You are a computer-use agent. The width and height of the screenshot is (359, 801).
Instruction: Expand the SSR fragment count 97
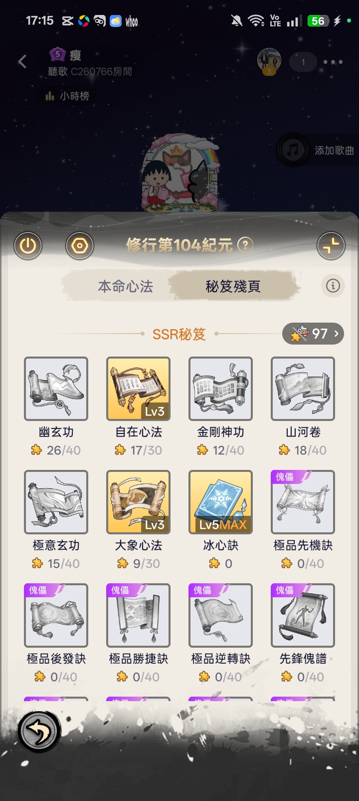click(x=313, y=334)
